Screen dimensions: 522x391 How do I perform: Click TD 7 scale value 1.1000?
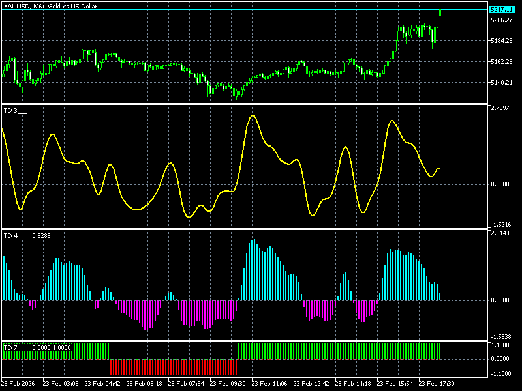pos(500,345)
